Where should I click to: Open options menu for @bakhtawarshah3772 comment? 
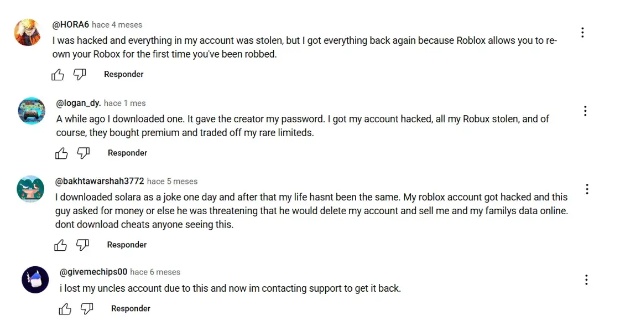click(587, 189)
